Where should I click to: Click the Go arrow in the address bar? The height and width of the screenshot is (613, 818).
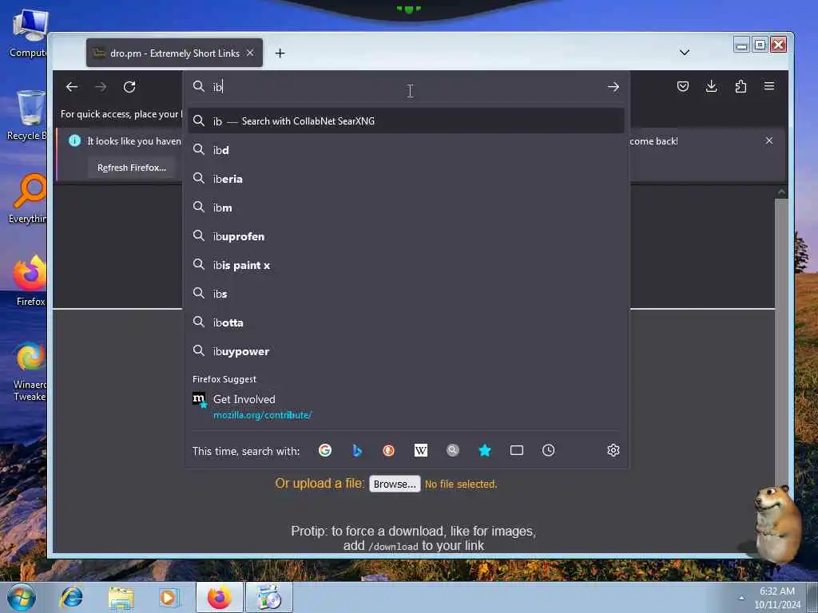[613, 86]
